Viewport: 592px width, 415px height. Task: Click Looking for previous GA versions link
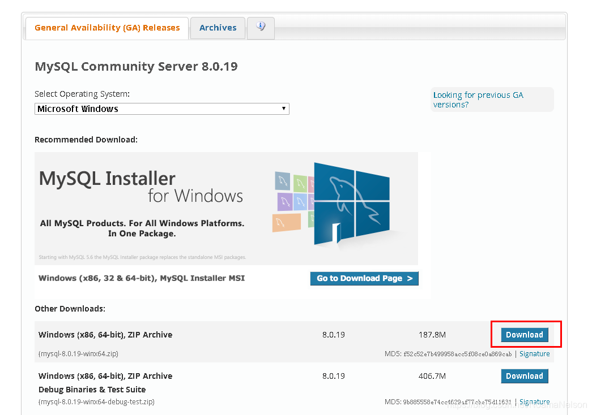tap(478, 100)
